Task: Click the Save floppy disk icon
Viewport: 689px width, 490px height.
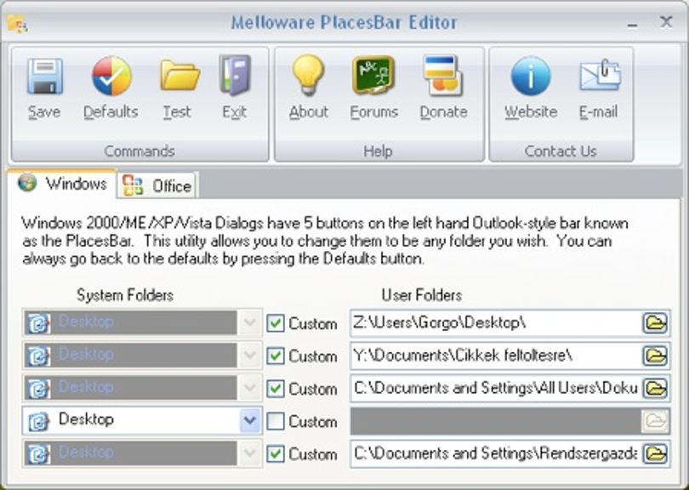Action: [44, 77]
